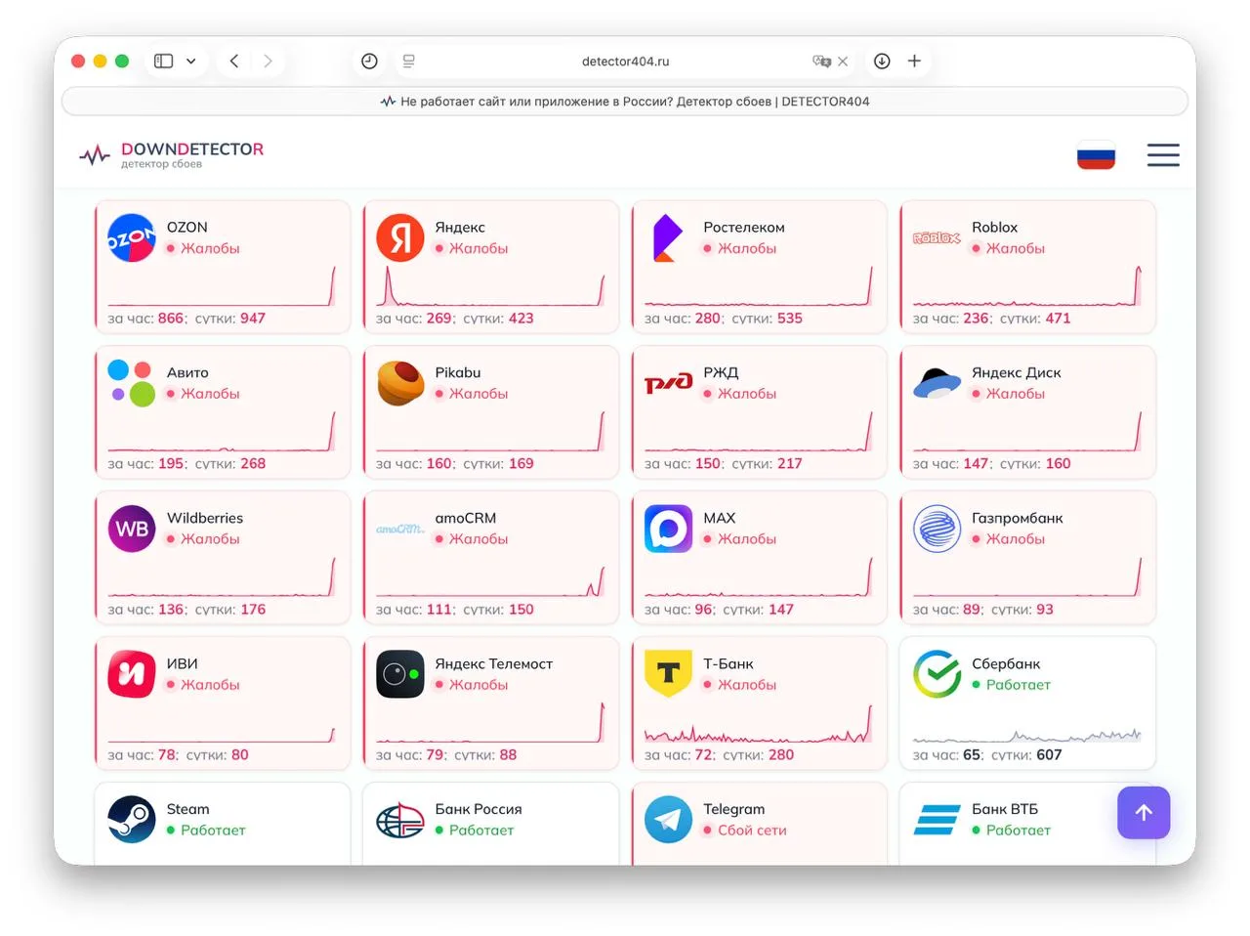Click Wildberries stats 'за час: 136'

click(146, 609)
